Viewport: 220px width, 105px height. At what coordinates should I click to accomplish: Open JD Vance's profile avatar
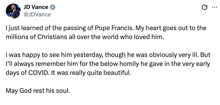(13, 11)
